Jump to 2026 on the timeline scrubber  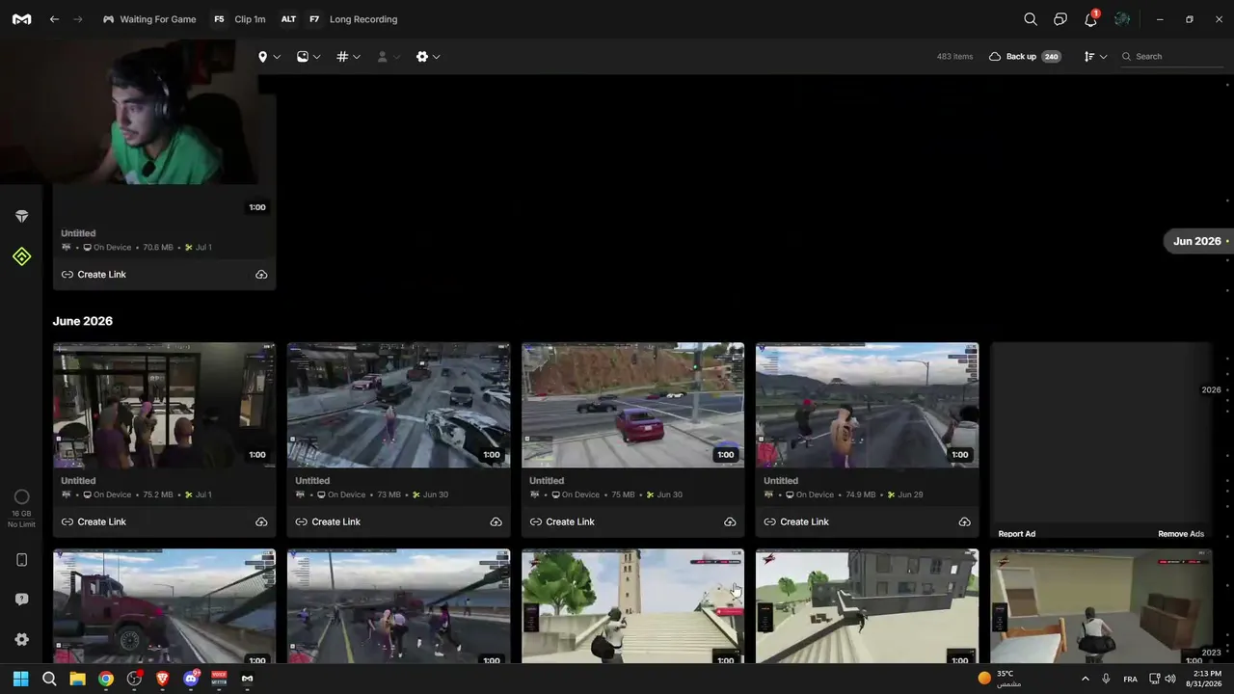(x=1212, y=390)
